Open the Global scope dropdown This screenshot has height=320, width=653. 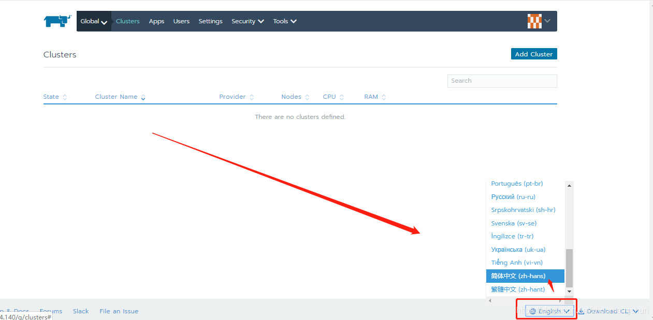point(94,21)
